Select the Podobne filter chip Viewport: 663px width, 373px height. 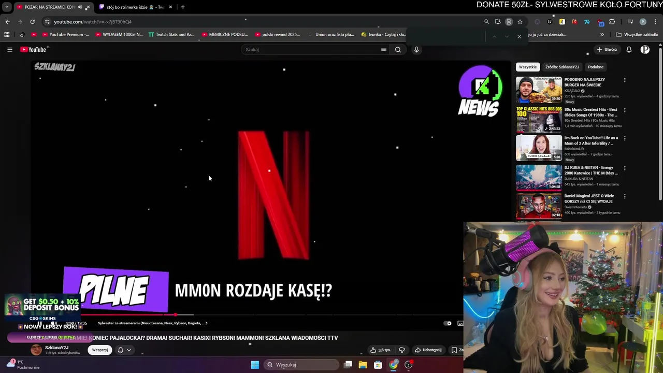596,67
